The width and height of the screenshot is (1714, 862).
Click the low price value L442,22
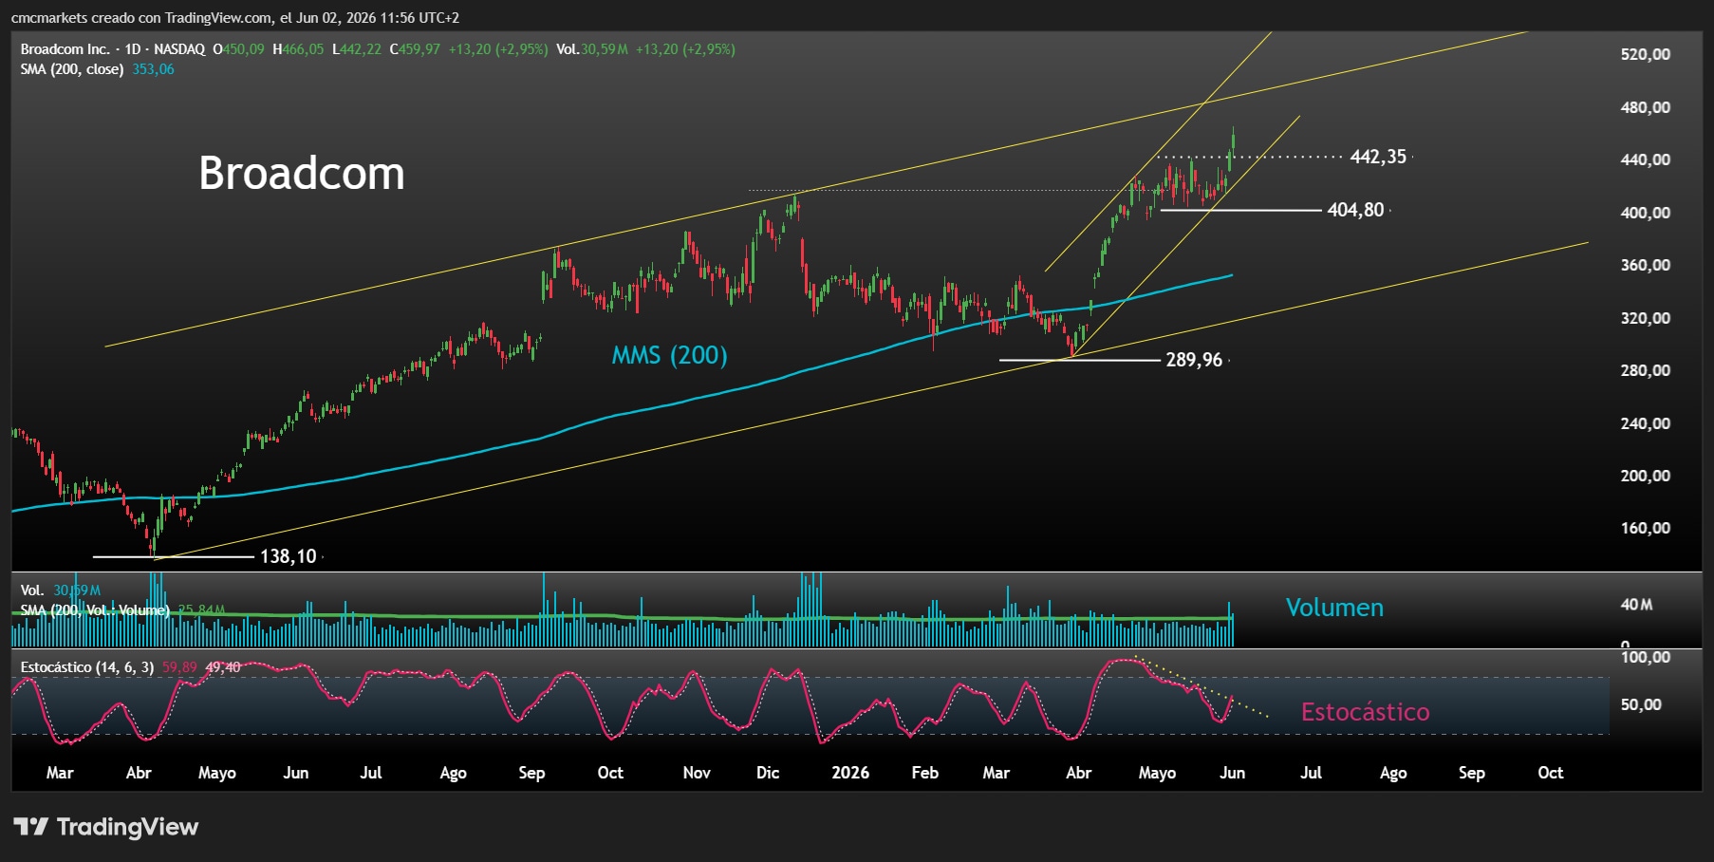click(357, 49)
